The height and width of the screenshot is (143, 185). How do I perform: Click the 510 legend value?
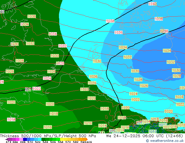pos(30,142)
